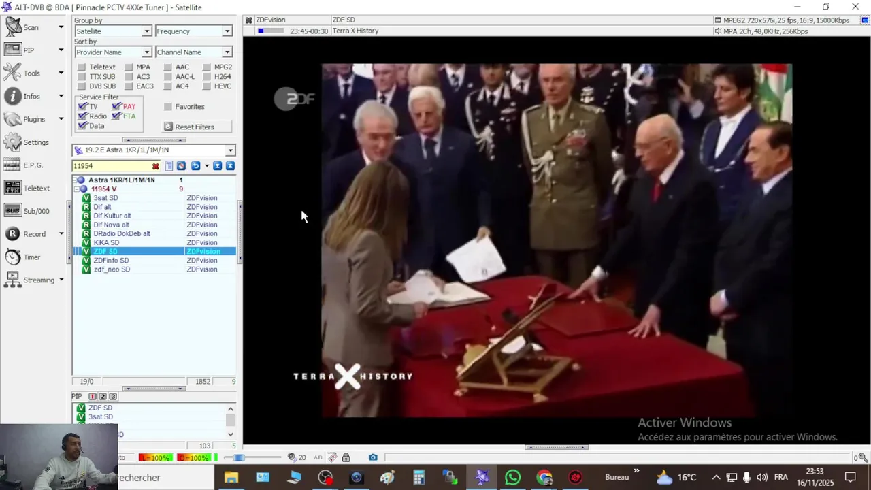The width and height of the screenshot is (871, 490).
Task: Tick the H264 checkbox
Action: pos(207,77)
